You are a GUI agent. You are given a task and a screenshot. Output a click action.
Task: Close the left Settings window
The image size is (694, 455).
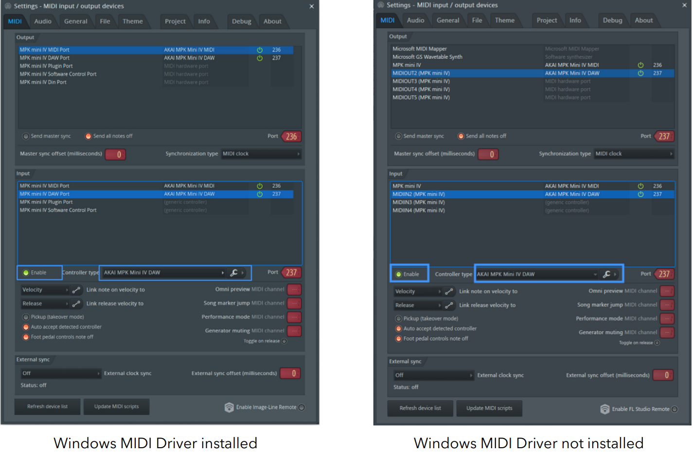coord(312,6)
